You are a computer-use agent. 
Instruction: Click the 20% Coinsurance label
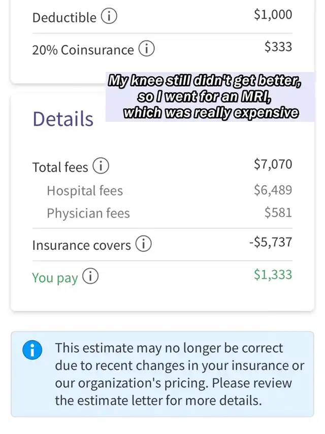point(83,50)
